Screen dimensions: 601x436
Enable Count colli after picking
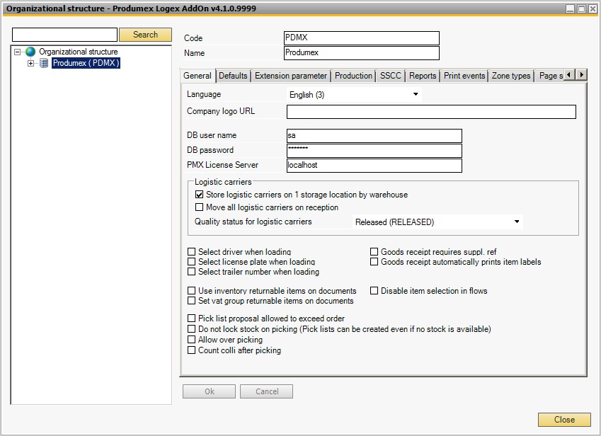coord(192,350)
